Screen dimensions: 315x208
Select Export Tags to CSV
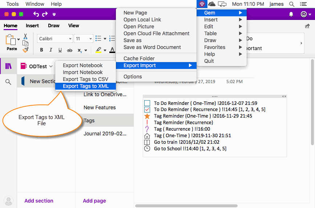pyautogui.click(x=86, y=79)
